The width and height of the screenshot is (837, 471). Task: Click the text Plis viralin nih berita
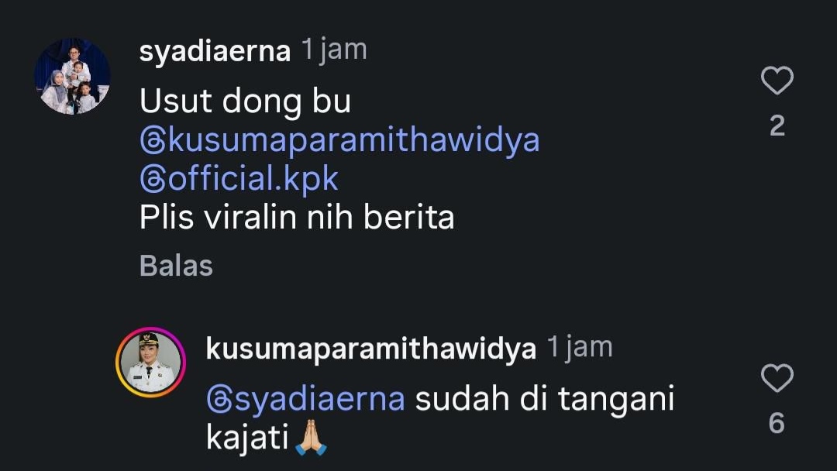[297, 217]
